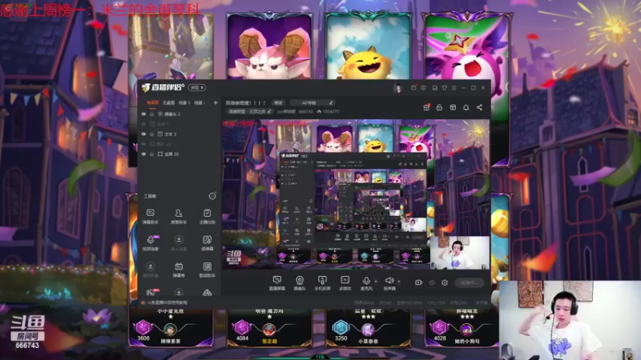Click the record camera icon near settings
641x360 pixels.
pyautogui.click(x=418, y=282)
